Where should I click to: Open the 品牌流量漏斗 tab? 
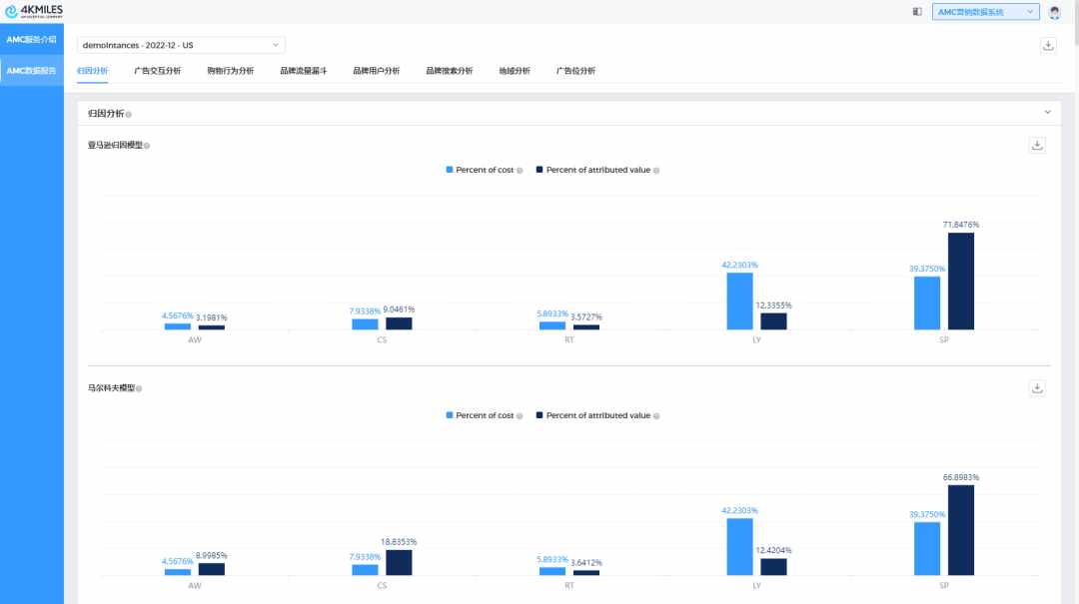pos(304,71)
